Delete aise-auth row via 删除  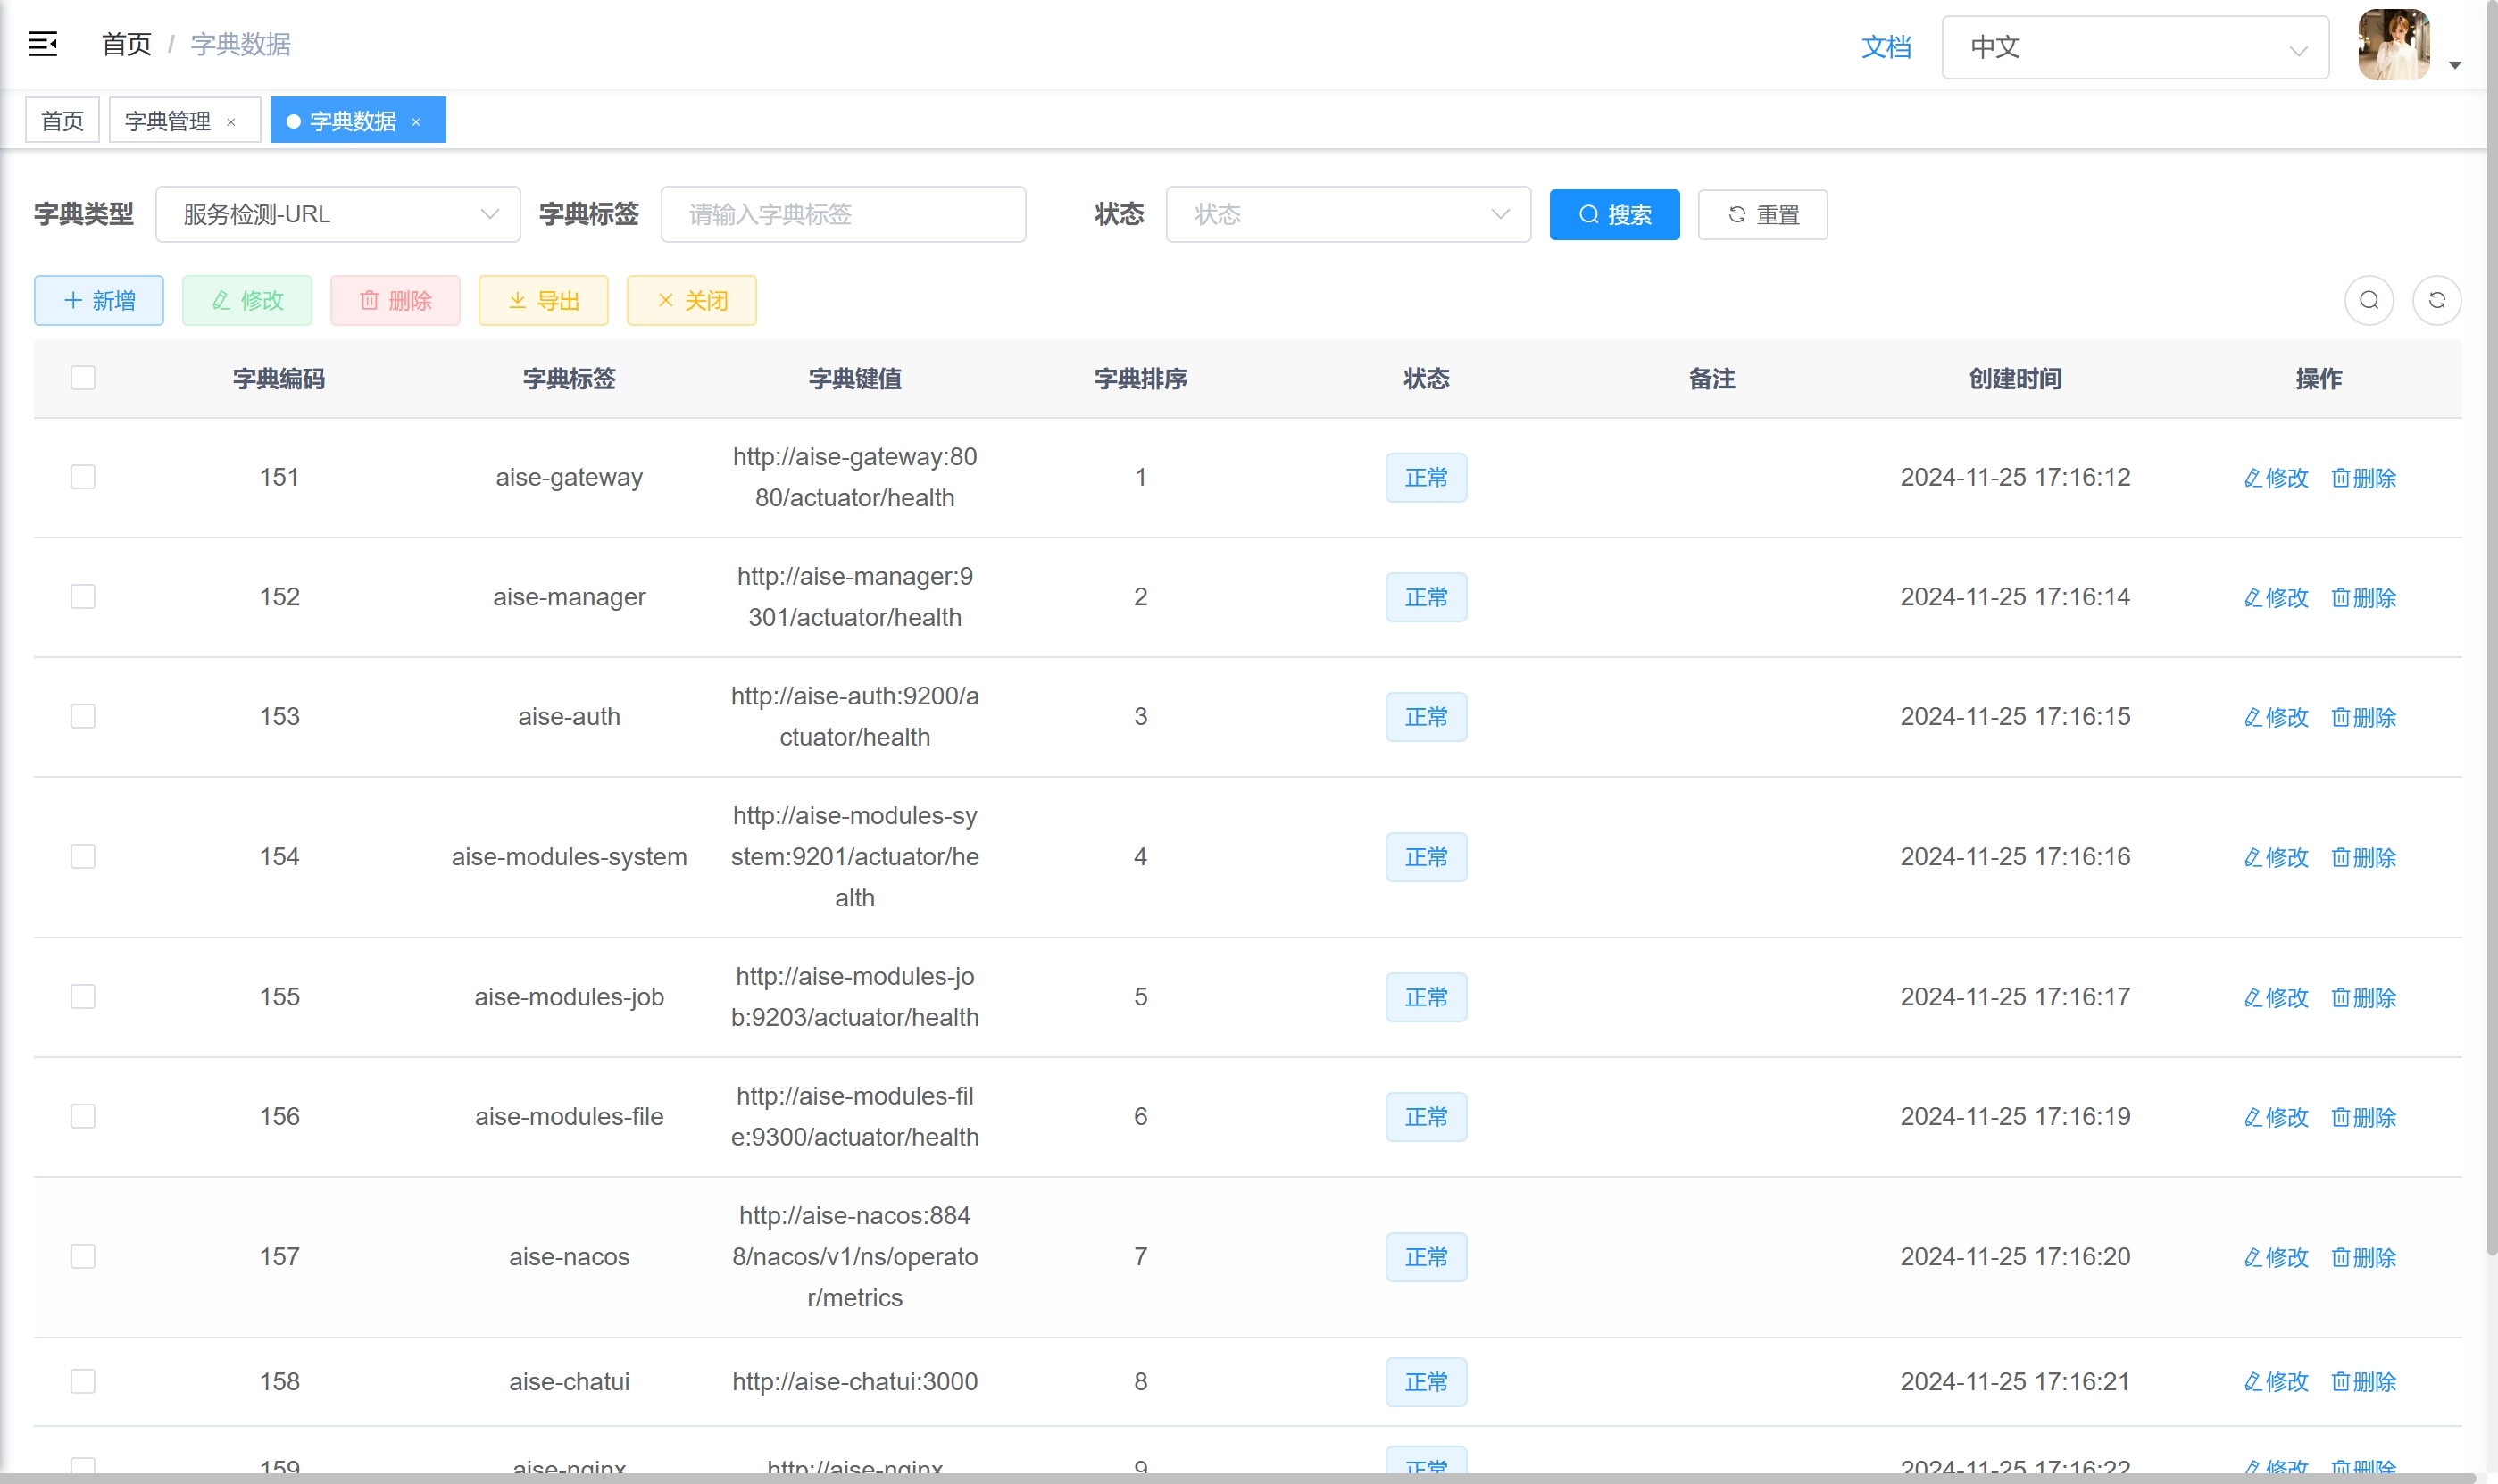[2363, 718]
